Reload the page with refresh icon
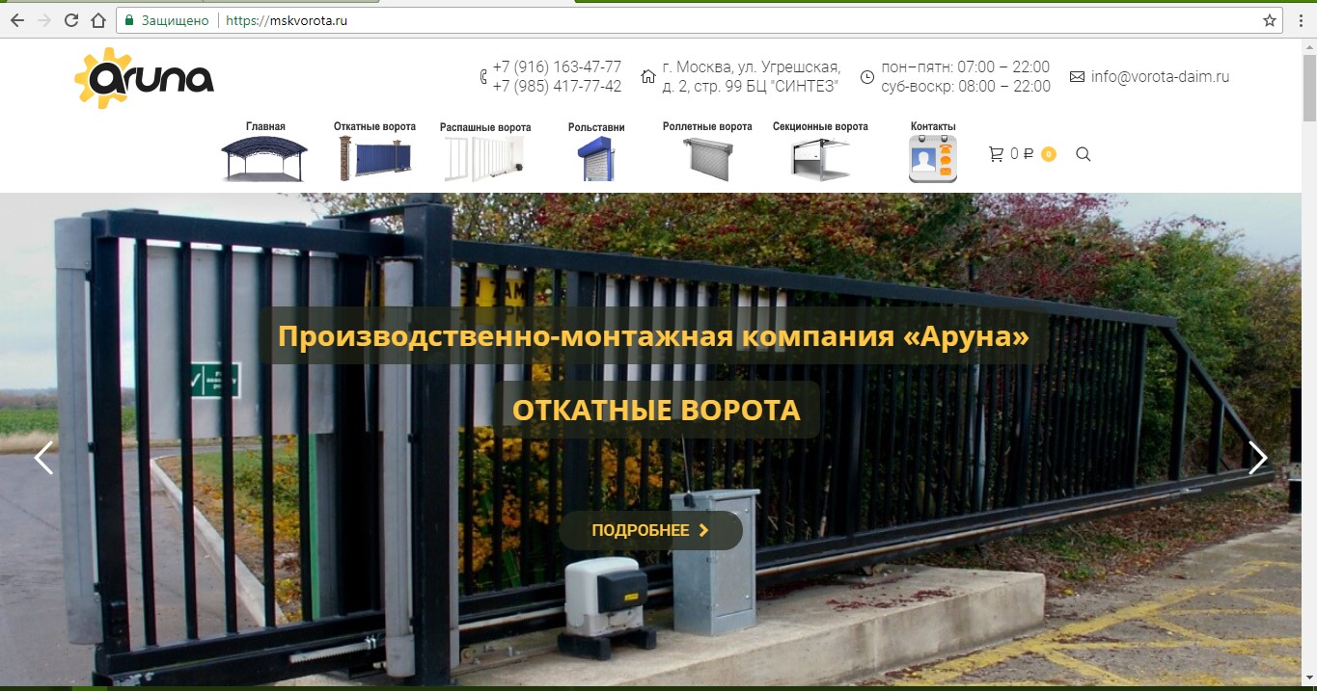 pyautogui.click(x=70, y=20)
